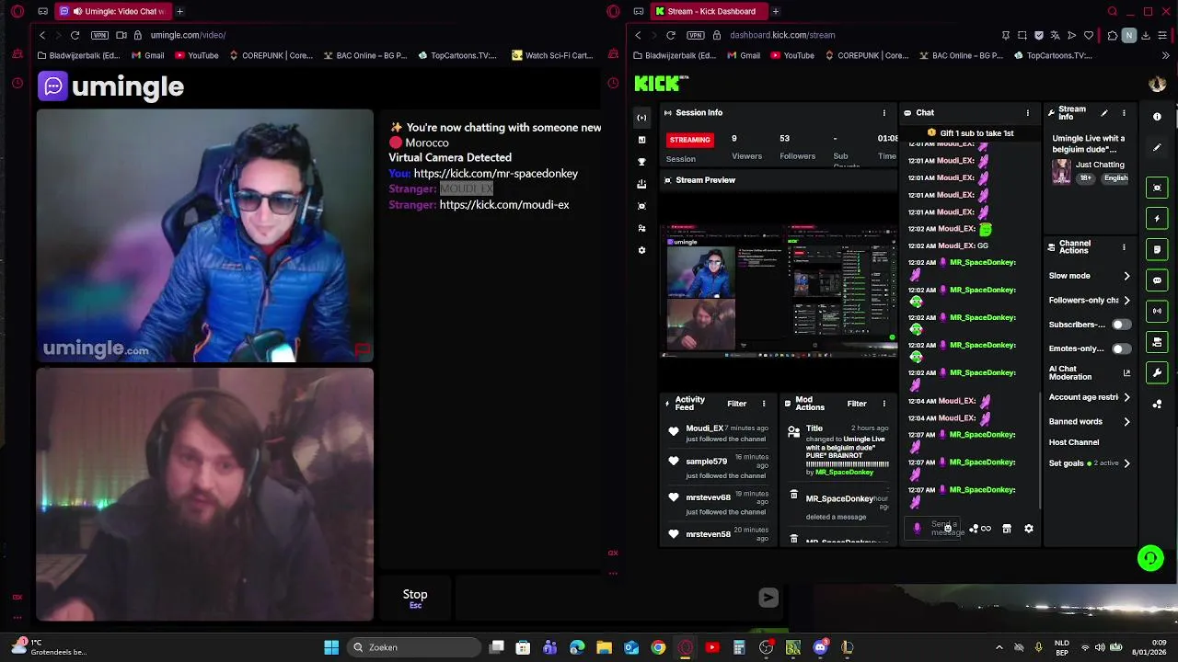Switch to Umingle Video Chat browser tab
Screen dimensions: 1178x662
pos(111,11)
